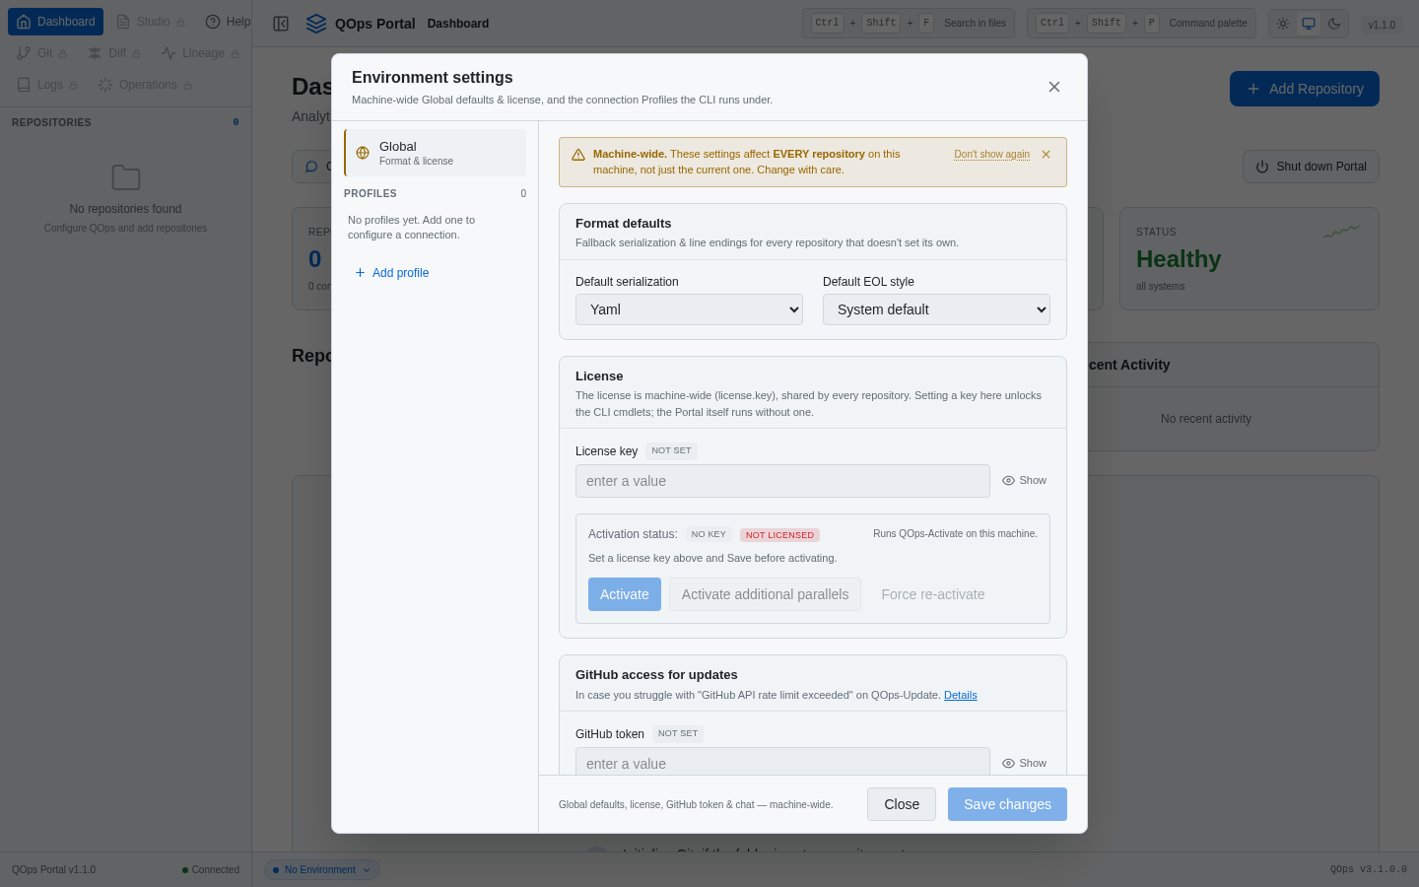Screen dimensions: 1419x887
Task: Click the plus icon beside Add profile
Action: tap(360, 273)
